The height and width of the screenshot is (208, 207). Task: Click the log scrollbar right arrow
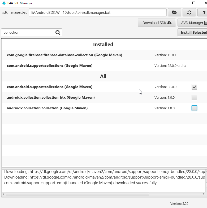(203, 194)
